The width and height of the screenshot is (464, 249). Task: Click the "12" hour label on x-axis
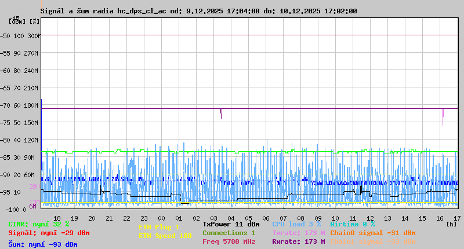370,218
